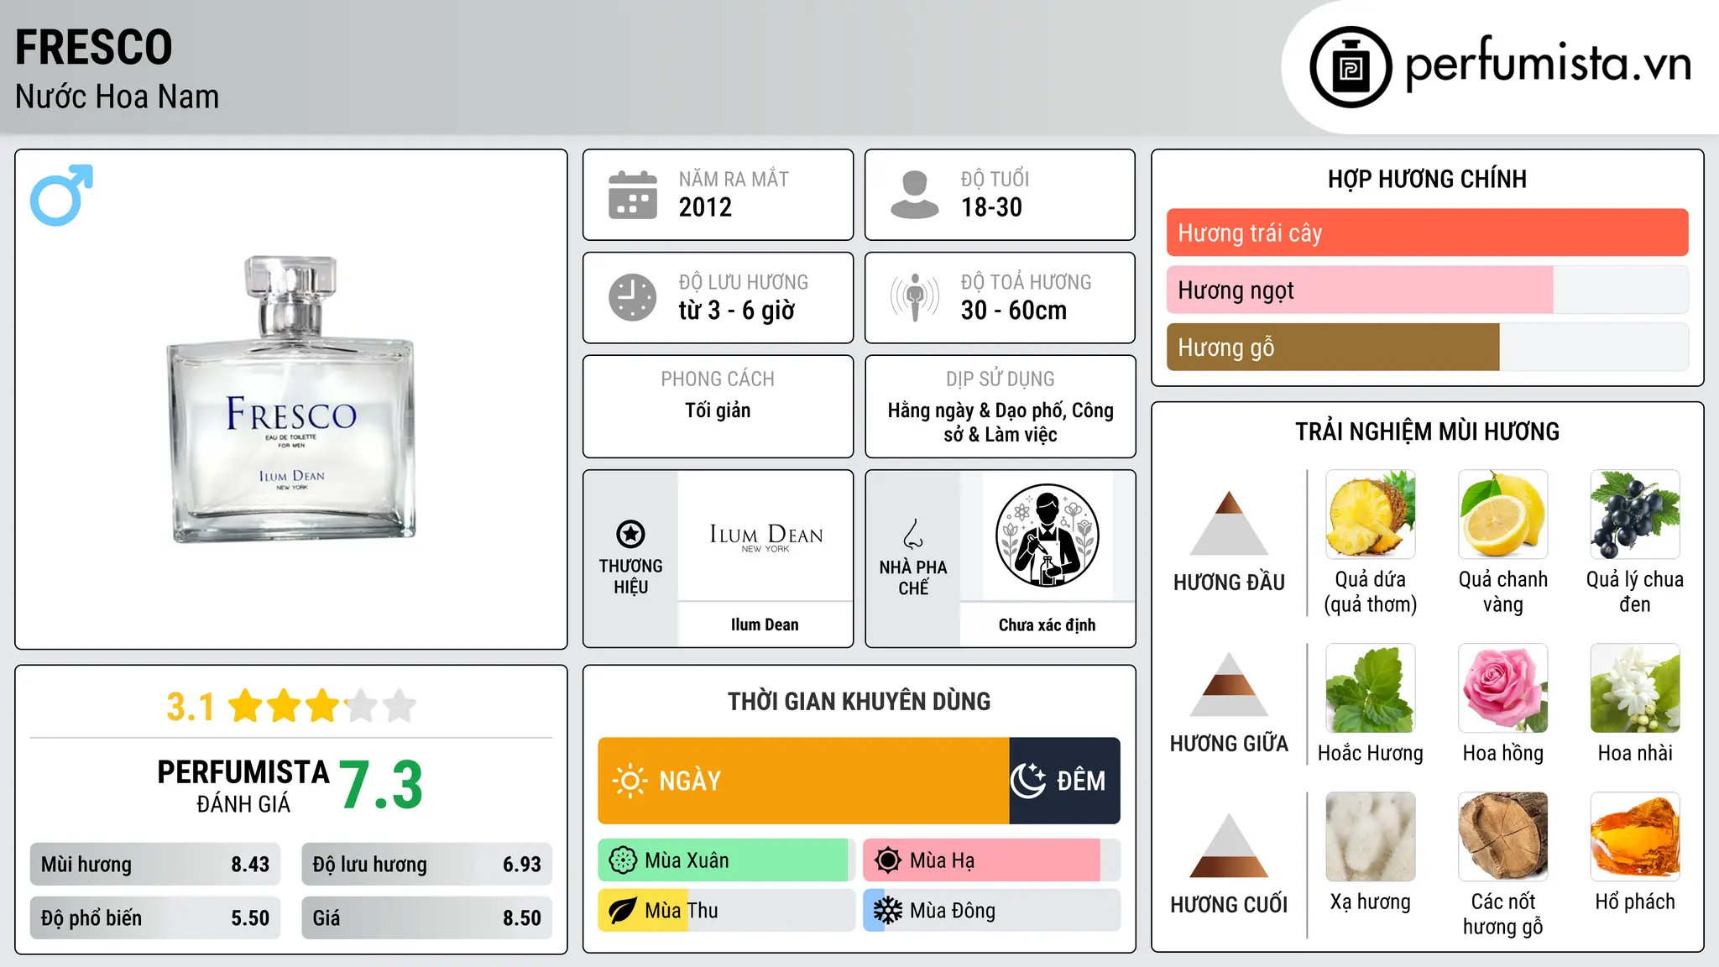The height and width of the screenshot is (967, 1719).
Task: Click the Thời gian khuyên dùng heading
Action: point(859,701)
